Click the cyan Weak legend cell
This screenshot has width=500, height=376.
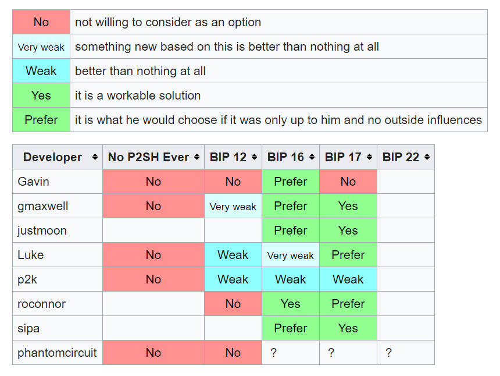(41, 71)
